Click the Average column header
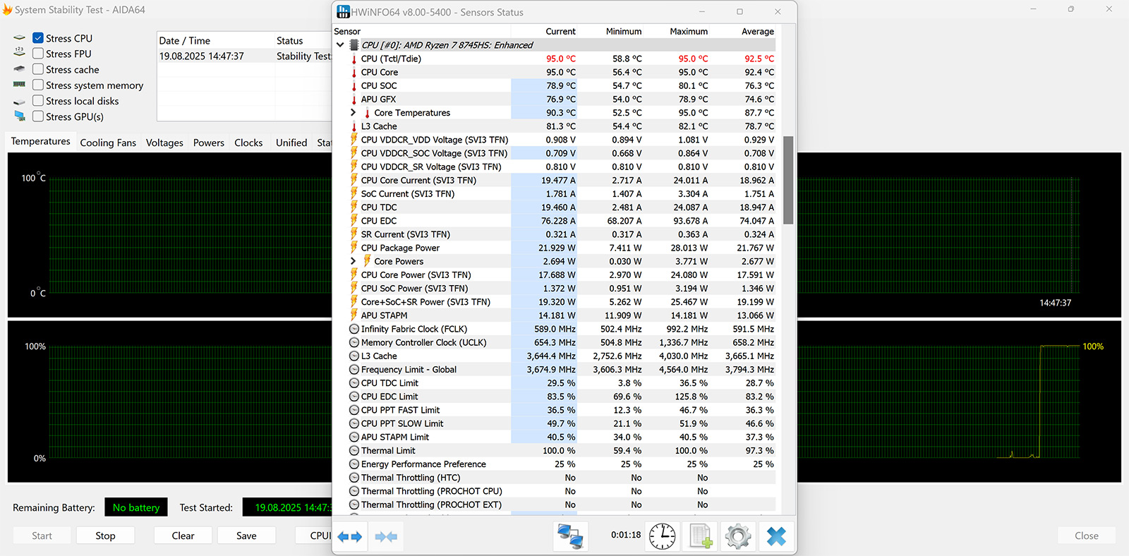The width and height of the screenshot is (1129, 556). 758,32
